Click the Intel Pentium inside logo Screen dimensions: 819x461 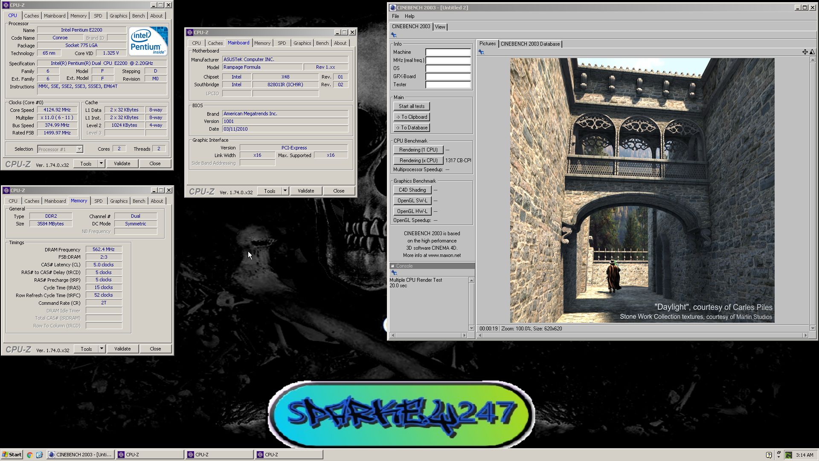click(x=148, y=41)
